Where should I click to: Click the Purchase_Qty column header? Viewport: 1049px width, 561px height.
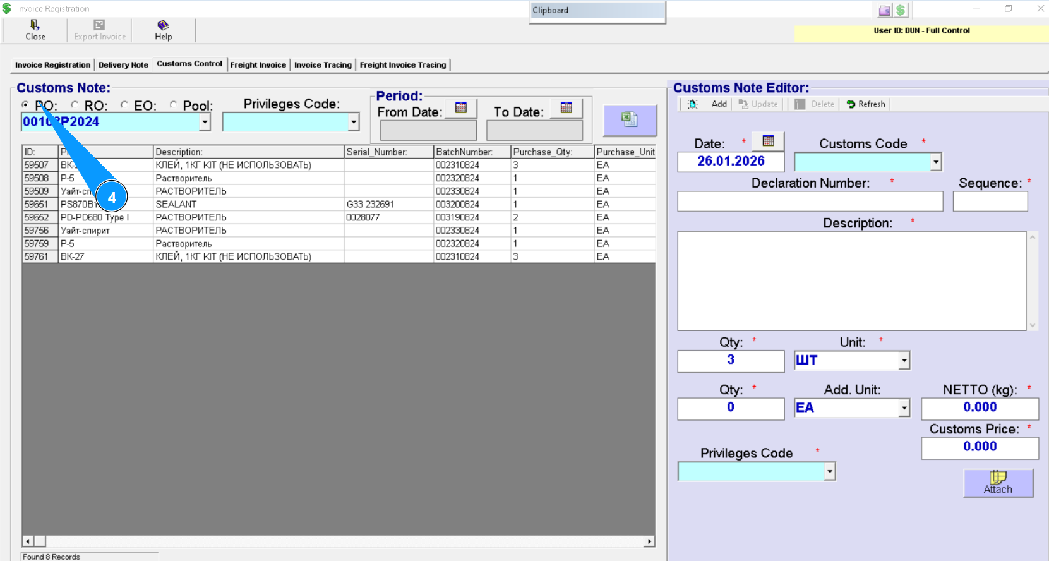[552, 152]
